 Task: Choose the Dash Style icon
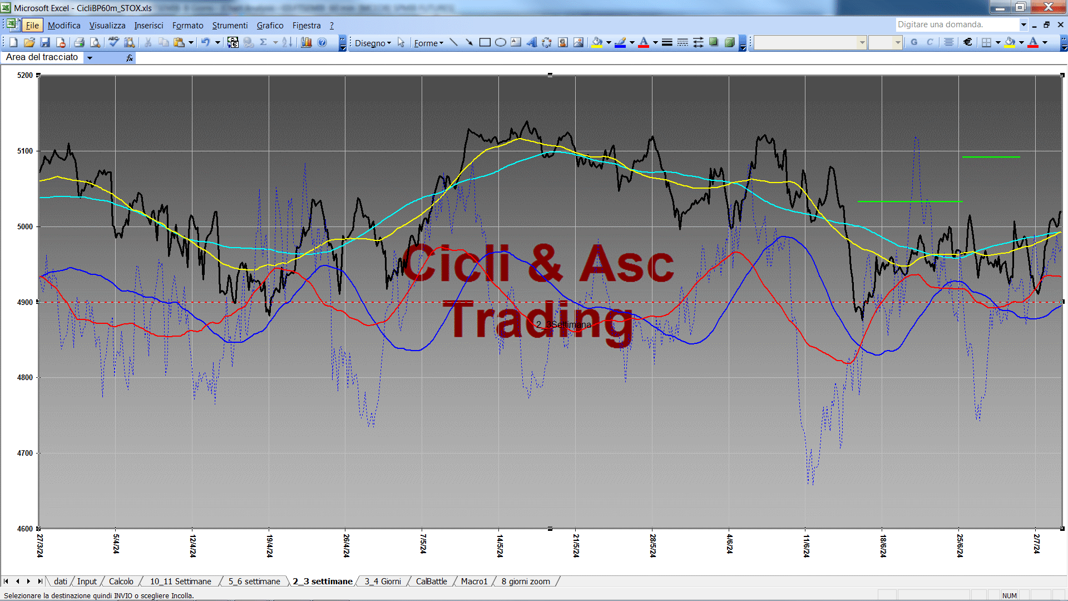(683, 43)
